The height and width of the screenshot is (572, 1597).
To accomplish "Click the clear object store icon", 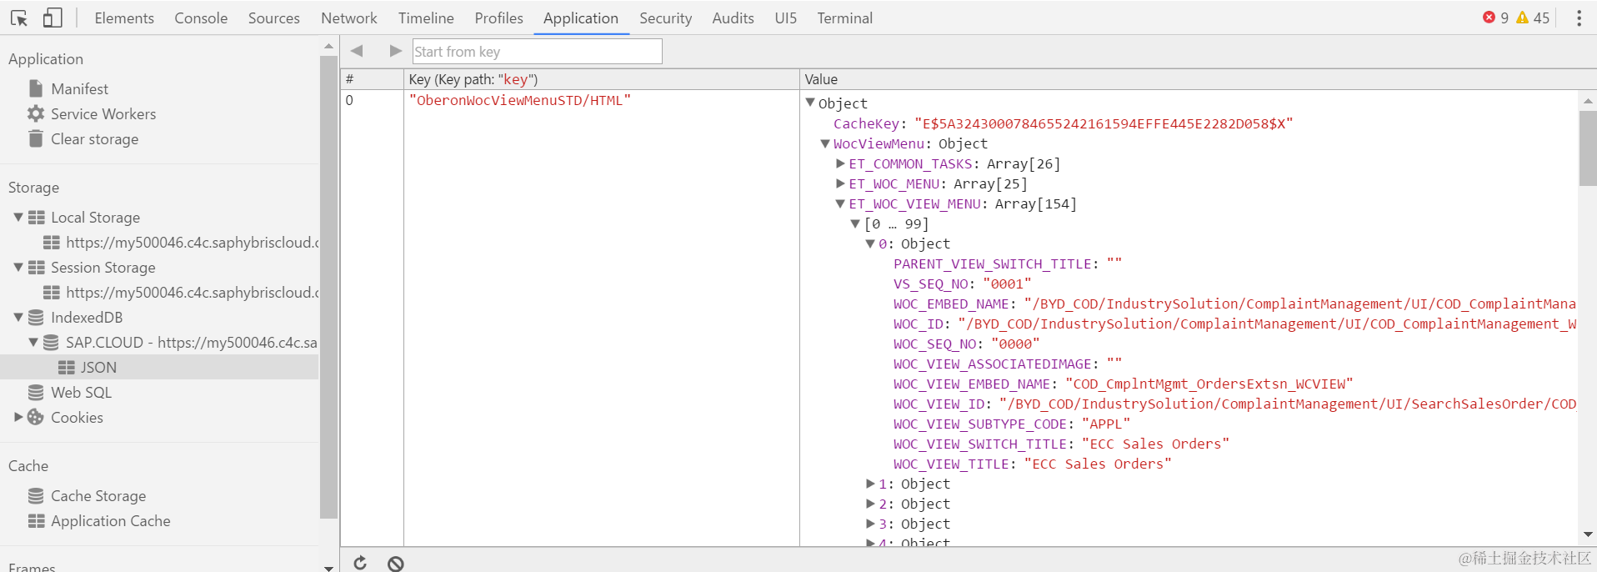I will point(396,564).
